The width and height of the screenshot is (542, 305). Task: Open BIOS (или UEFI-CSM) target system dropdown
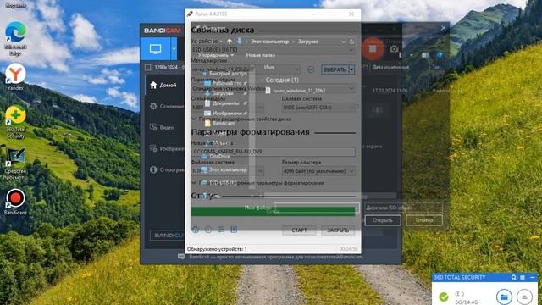(x=318, y=108)
